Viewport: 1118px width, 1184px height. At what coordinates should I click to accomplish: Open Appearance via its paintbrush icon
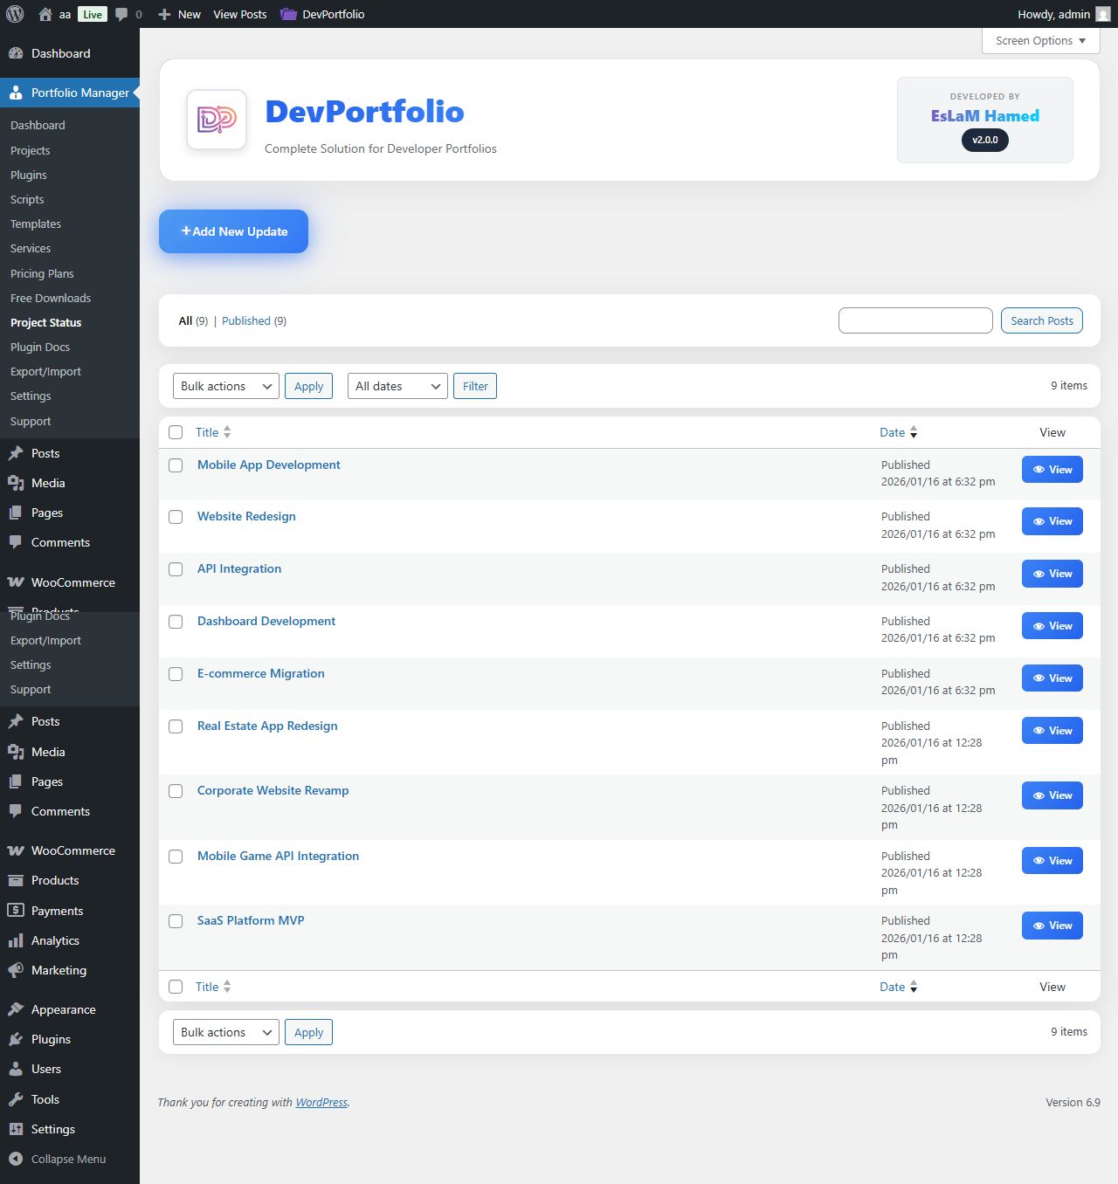click(x=16, y=1009)
